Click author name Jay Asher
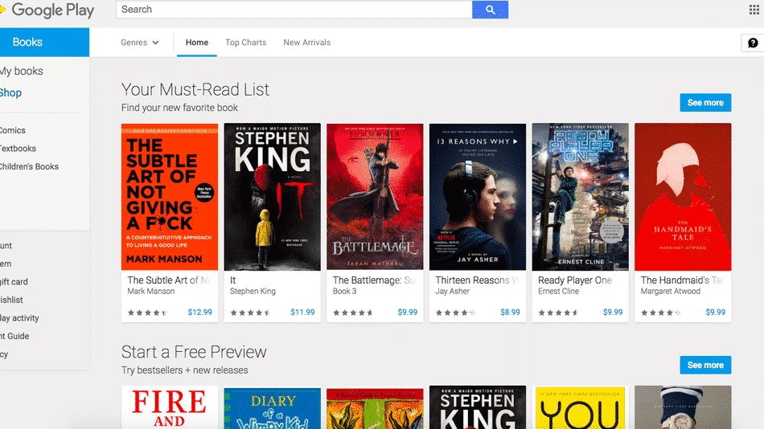Screen dimensions: 764x429 tap(452, 291)
